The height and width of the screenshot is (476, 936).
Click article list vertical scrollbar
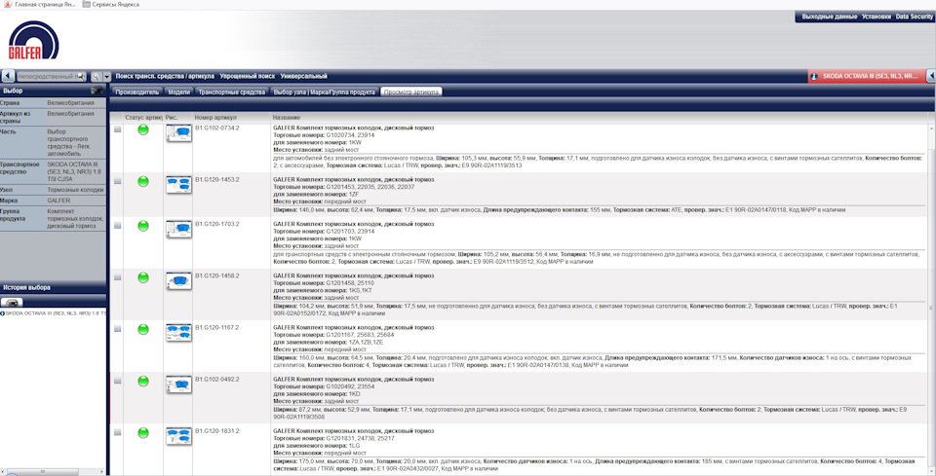(932, 298)
